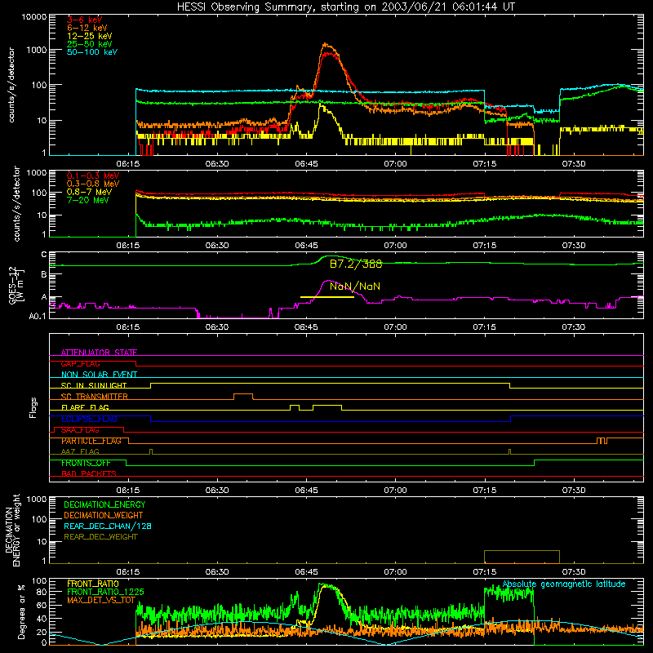Select the NON_SOLAR_EVENT flag label
Image resolution: width=653 pixels, height=653 pixels.
pos(99,375)
